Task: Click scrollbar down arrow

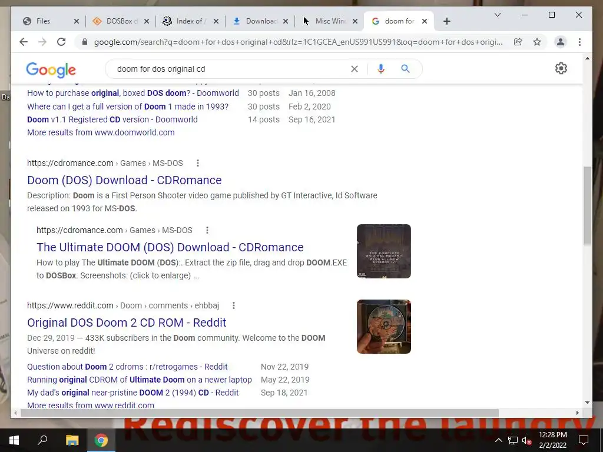Action: [587, 403]
